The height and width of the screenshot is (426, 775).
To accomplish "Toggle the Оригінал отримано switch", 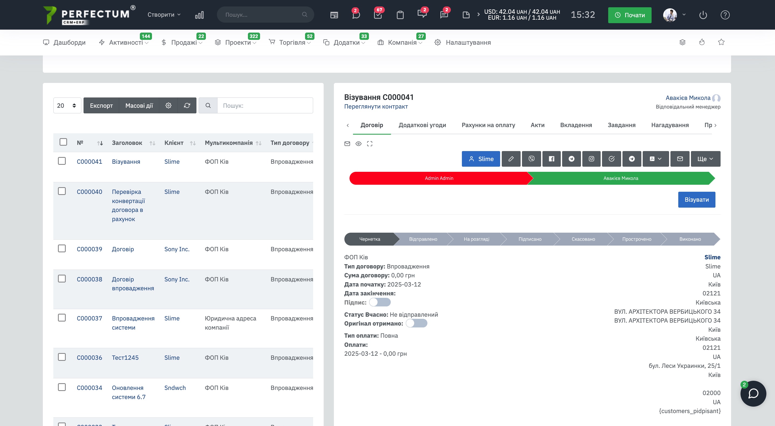I will [x=416, y=323].
